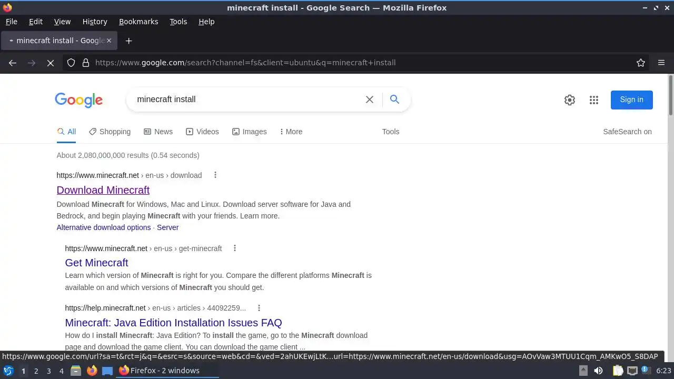Focus the Google search input field
Image resolution: width=674 pixels, height=379 pixels.
[x=247, y=99]
